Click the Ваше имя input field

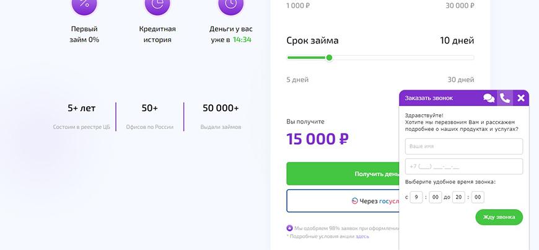[x=464, y=146]
